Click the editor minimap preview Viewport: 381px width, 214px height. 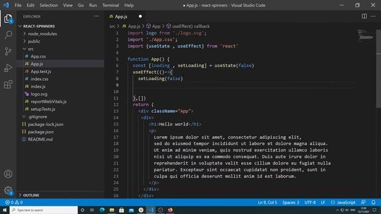366,36
